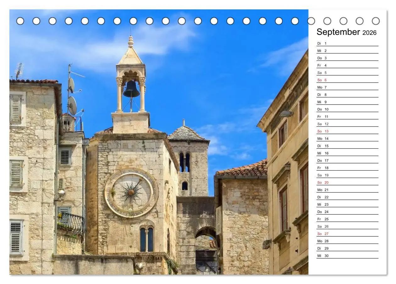Select the row "Di 22"
The image size is (396, 284).
point(347,197)
